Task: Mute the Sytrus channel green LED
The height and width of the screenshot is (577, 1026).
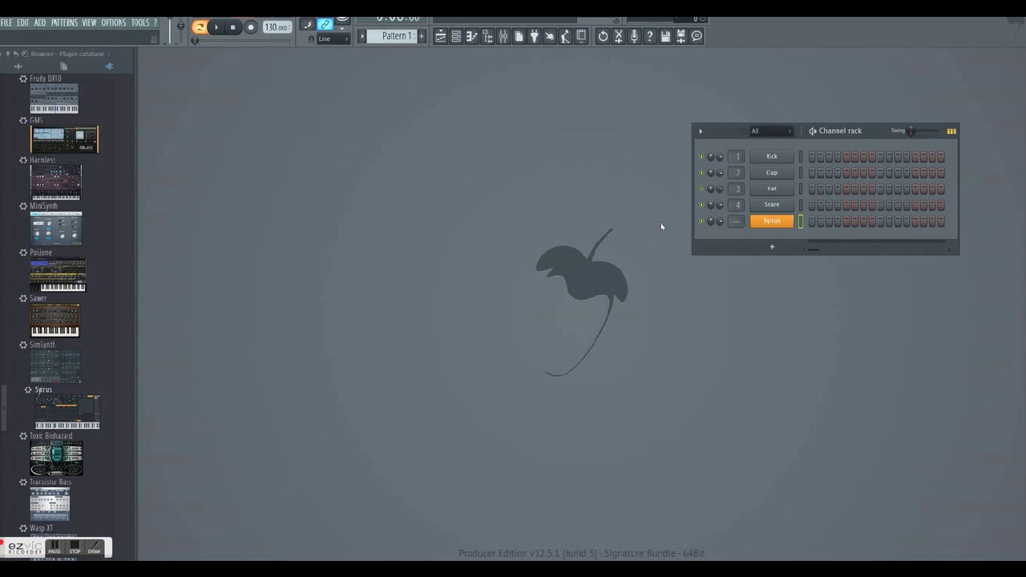Action: pyautogui.click(x=701, y=220)
